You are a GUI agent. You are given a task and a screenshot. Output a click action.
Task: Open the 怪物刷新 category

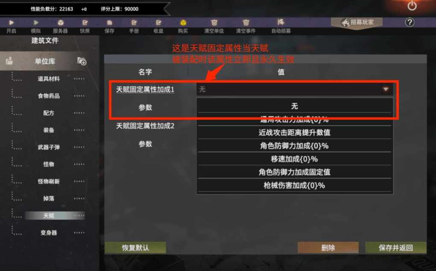pyautogui.click(x=49, y=181)
